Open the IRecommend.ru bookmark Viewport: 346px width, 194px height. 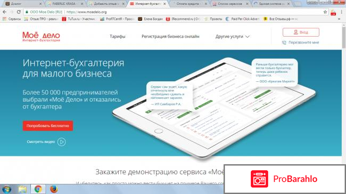click(x=183, y=19)
